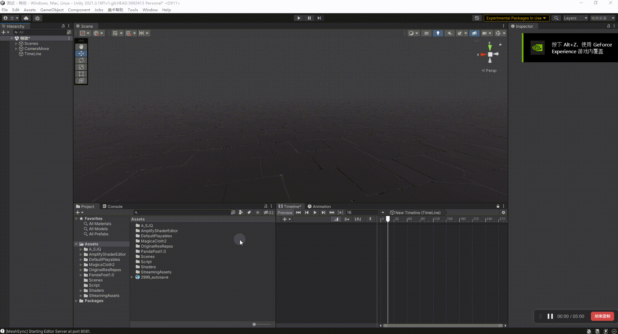
Task: Select the Rect transform tool
Action: 81,74
